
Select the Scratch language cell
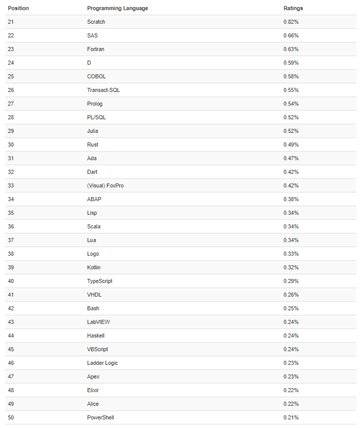[x=96, y=22]
